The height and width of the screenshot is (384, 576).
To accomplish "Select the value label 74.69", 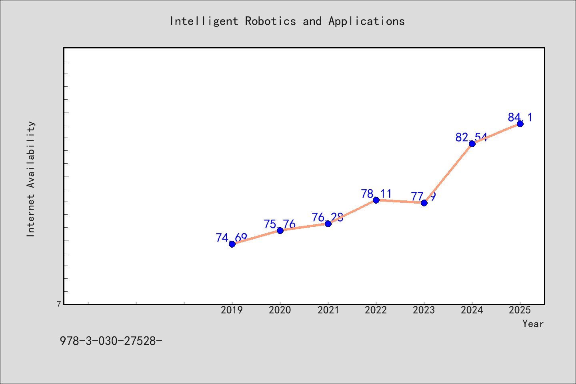I will pos(232,238).
